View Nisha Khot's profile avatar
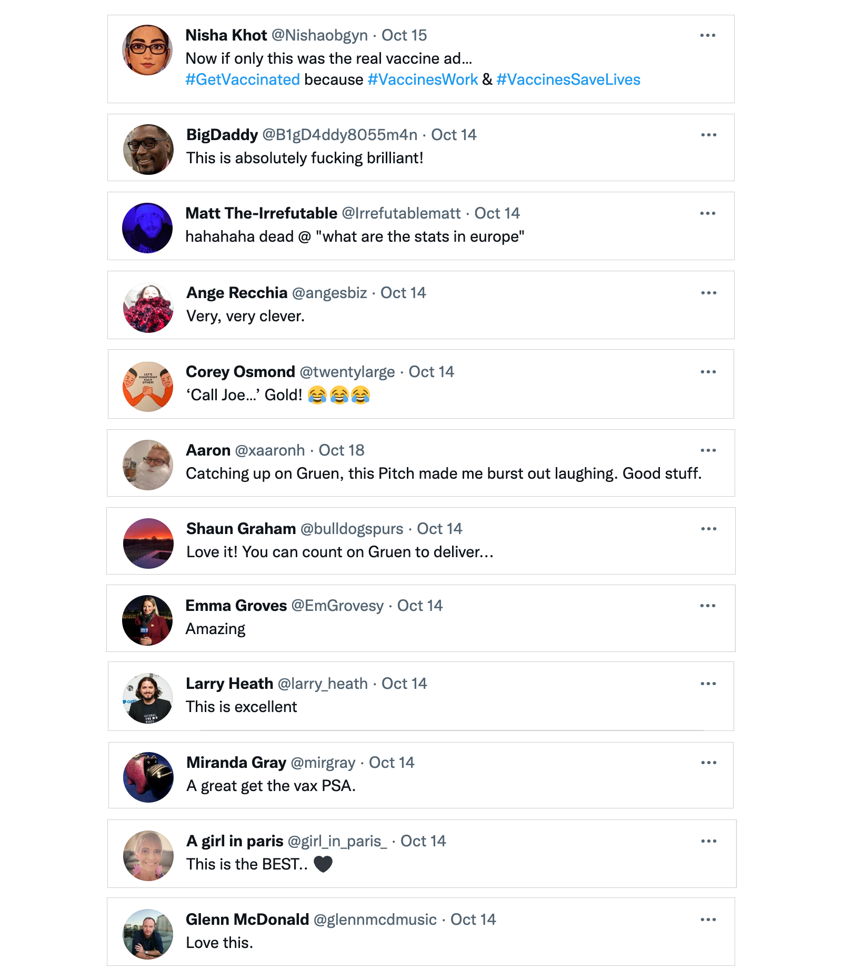The height and width of the screenshot is (978, 842). 147,50
